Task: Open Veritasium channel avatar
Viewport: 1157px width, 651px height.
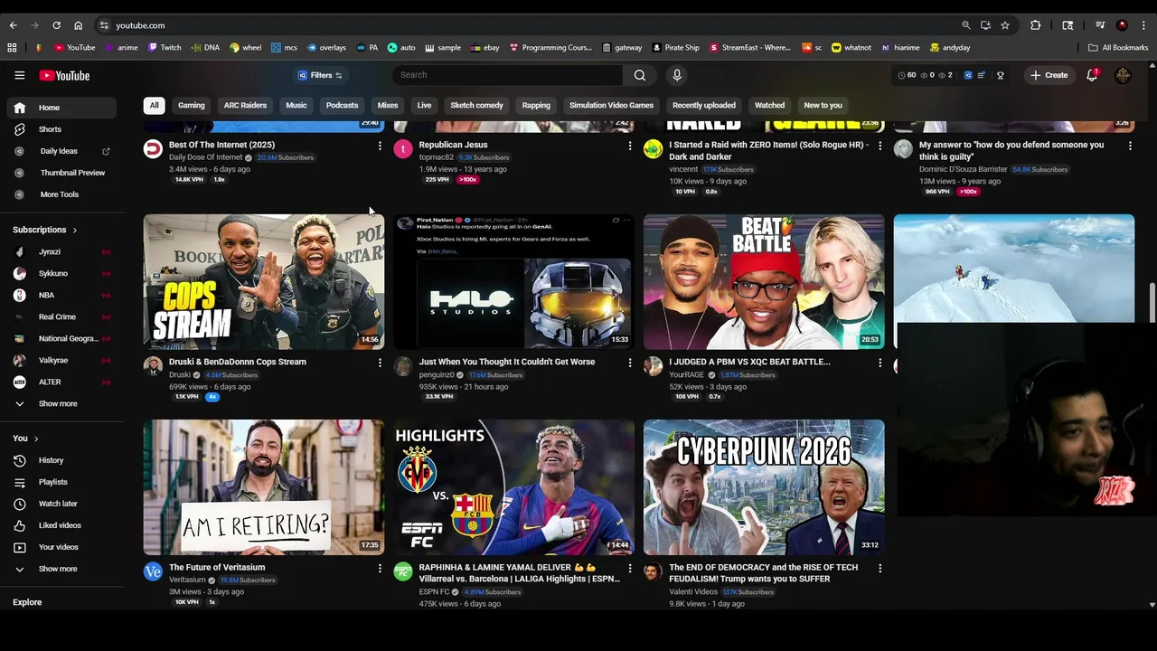Action: click(153, 571)
